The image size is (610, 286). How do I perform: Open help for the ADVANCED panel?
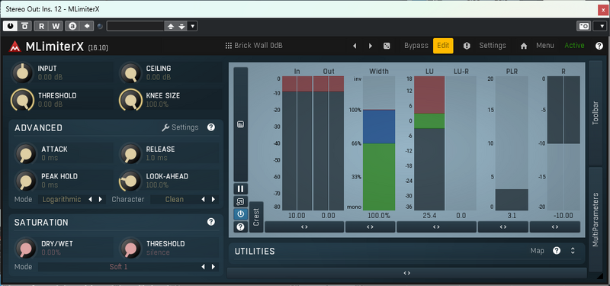click(x=211, y=127)
